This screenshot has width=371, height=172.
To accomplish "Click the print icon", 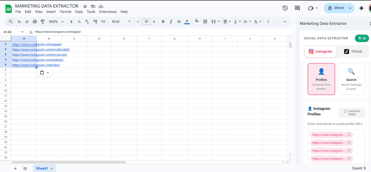I will click(x=35, y=22).
